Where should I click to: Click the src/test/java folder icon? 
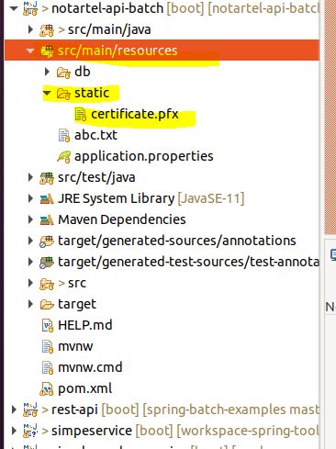pos(47,178)
